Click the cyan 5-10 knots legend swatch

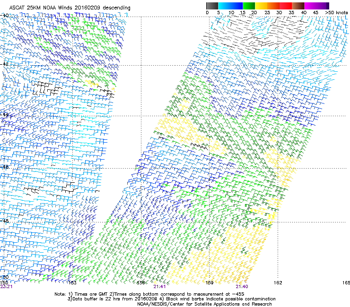224,6
